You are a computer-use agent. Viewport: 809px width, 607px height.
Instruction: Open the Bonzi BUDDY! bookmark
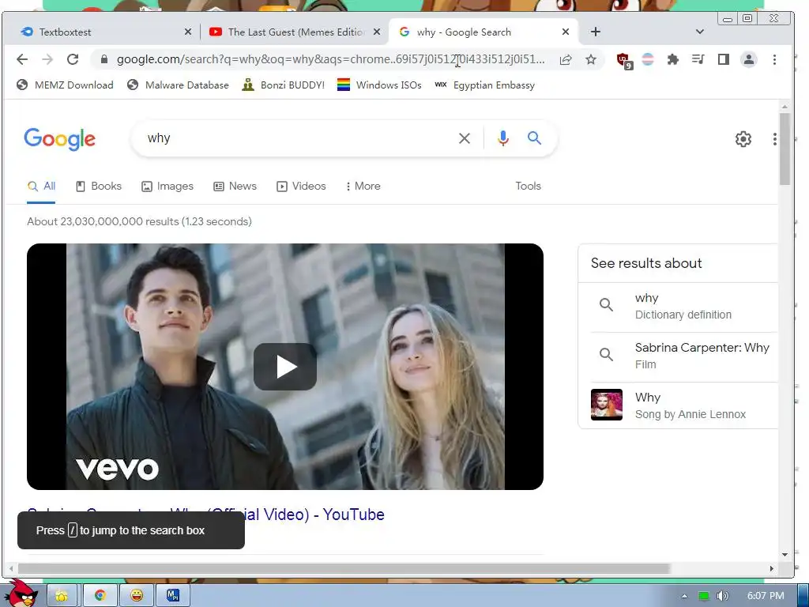(284, 85)
